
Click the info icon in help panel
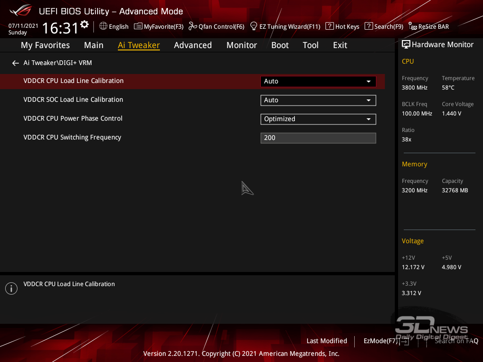click(x=11, y=288)
